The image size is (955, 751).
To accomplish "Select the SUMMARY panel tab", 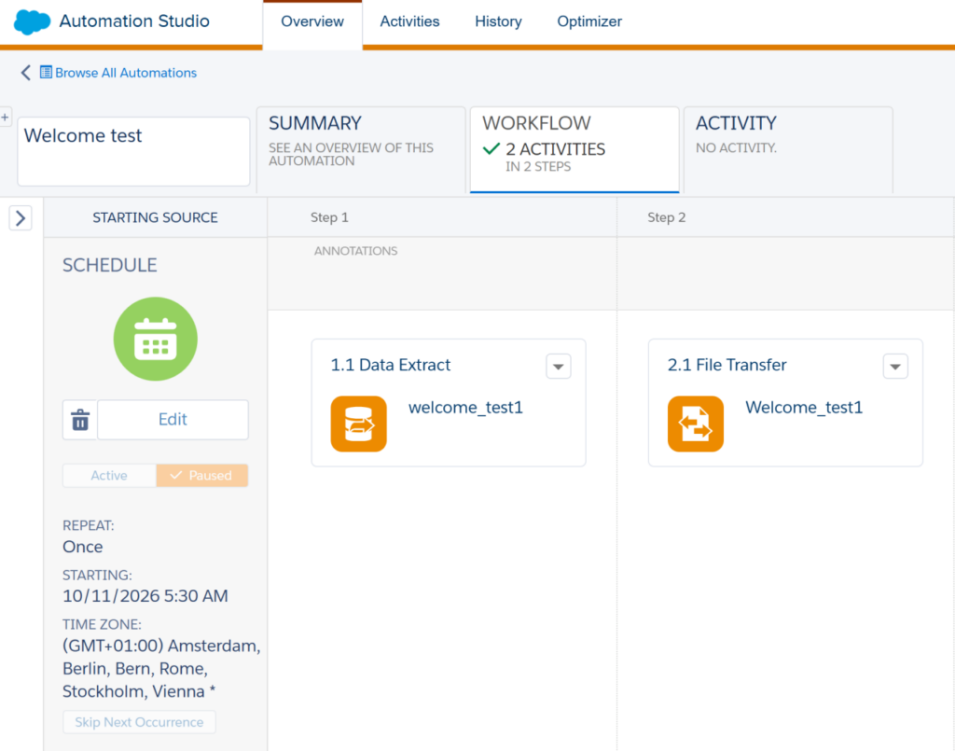I will (x=361, y=150).
